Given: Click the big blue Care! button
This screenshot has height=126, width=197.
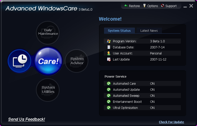Looking at the screenshot, I should click(x=48, y=61).
